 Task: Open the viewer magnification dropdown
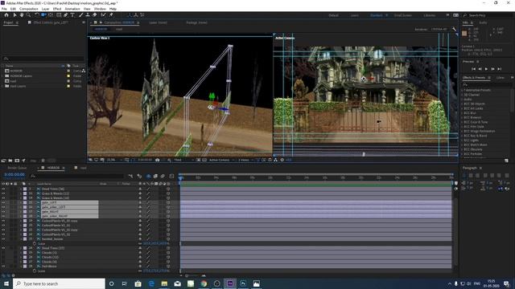[x=113, y=160]
